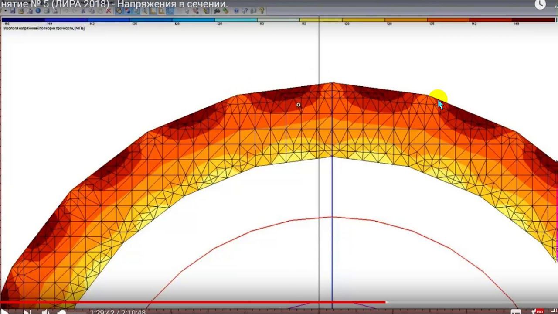Click the dark blue -156 legend swatch

pyautogui.click(x=24, y=20)
